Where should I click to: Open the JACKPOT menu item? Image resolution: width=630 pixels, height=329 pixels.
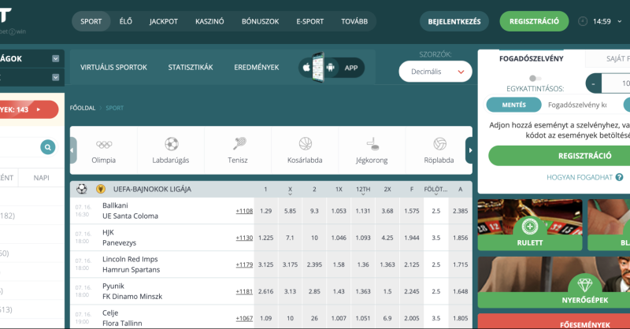[164, 21]
